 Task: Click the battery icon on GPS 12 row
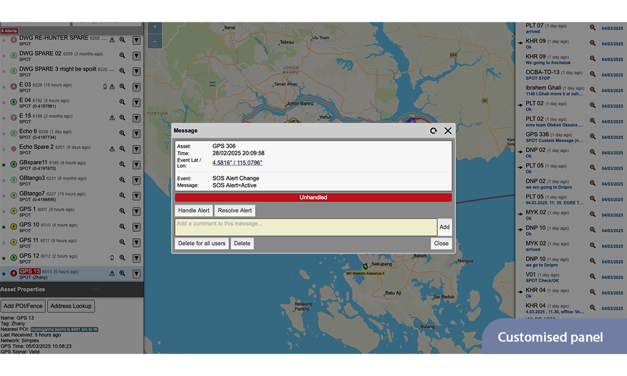coord(112,258)
